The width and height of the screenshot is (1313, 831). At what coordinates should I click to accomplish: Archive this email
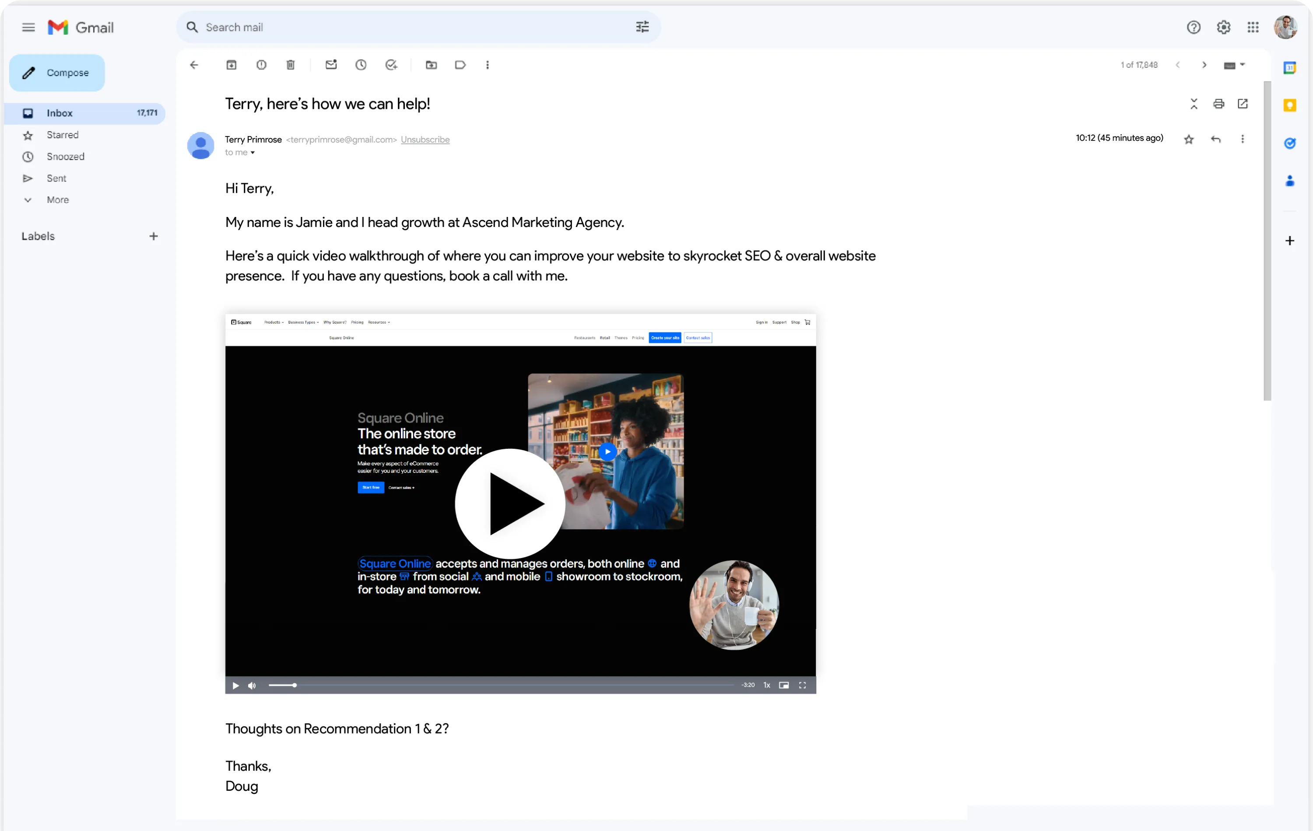(231, 65)
